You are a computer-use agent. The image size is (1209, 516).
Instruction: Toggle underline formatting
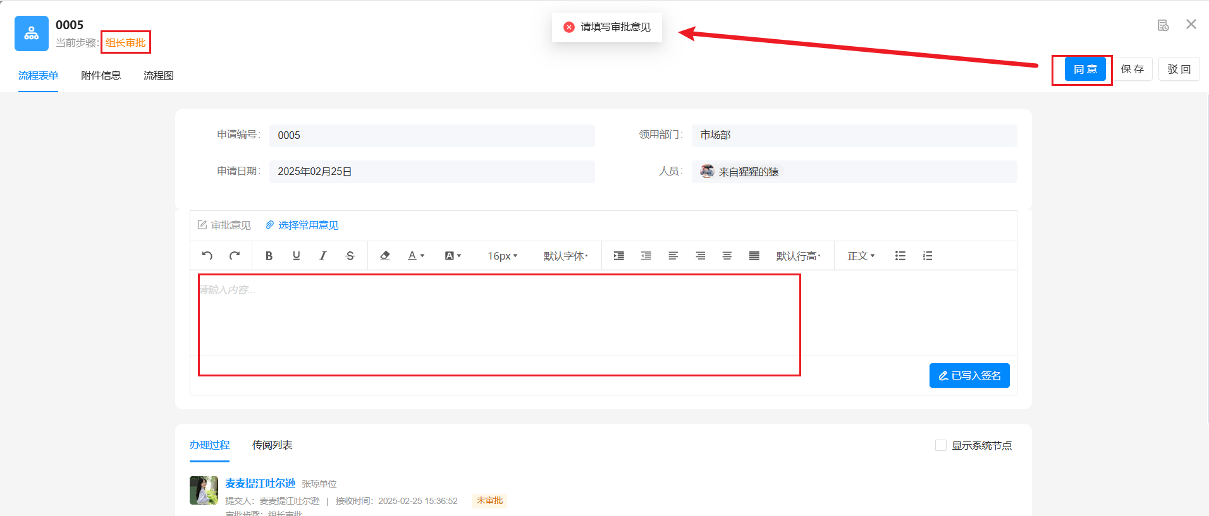296,256
